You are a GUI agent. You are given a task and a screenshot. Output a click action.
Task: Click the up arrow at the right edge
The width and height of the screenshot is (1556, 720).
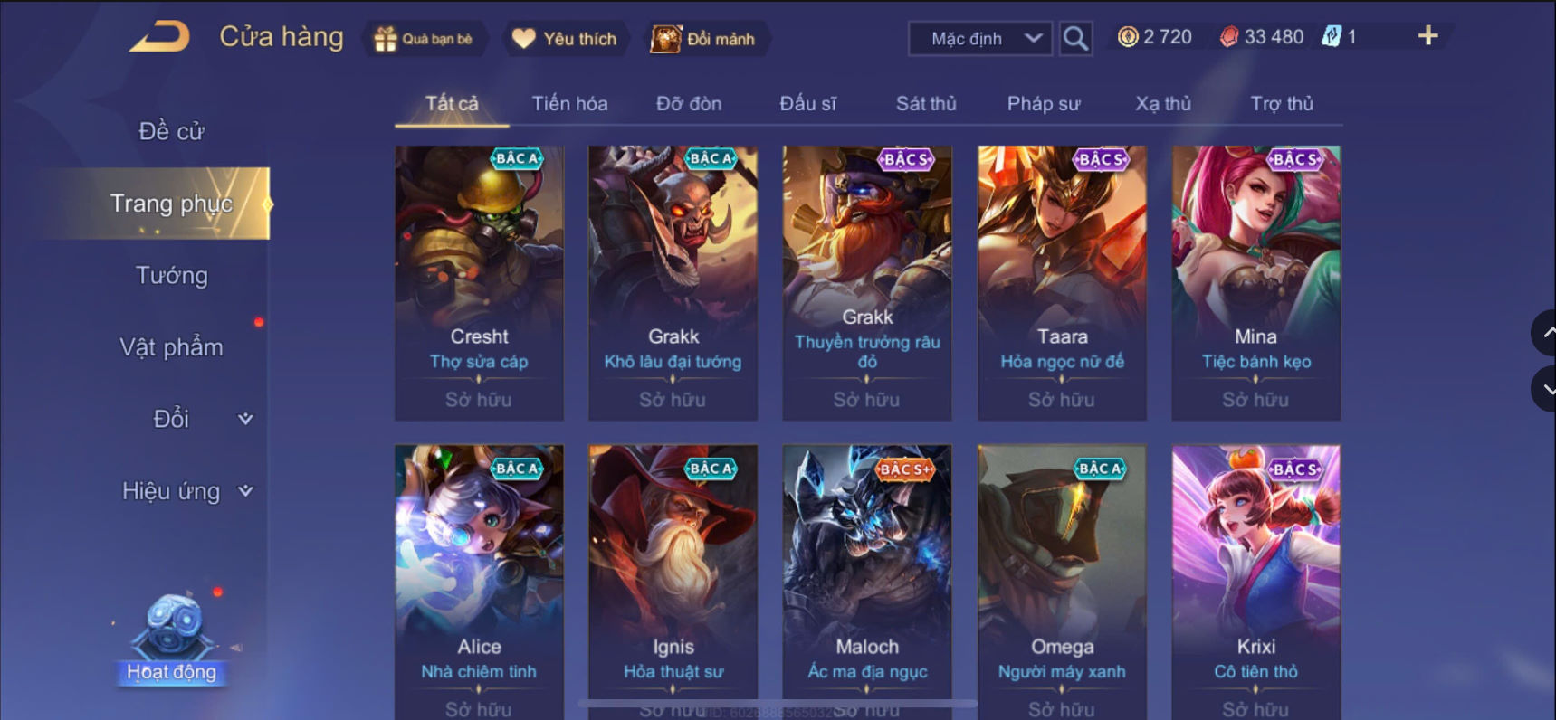(1545, 333)
